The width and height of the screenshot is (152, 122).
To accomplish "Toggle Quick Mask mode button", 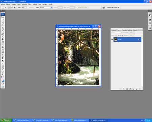I will tap(3, 84).
